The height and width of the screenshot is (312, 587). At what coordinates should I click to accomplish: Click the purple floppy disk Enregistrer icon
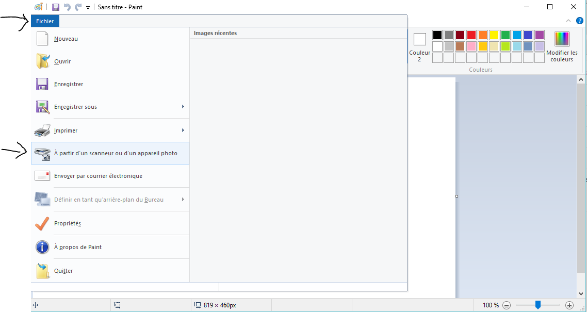point(42,84)
